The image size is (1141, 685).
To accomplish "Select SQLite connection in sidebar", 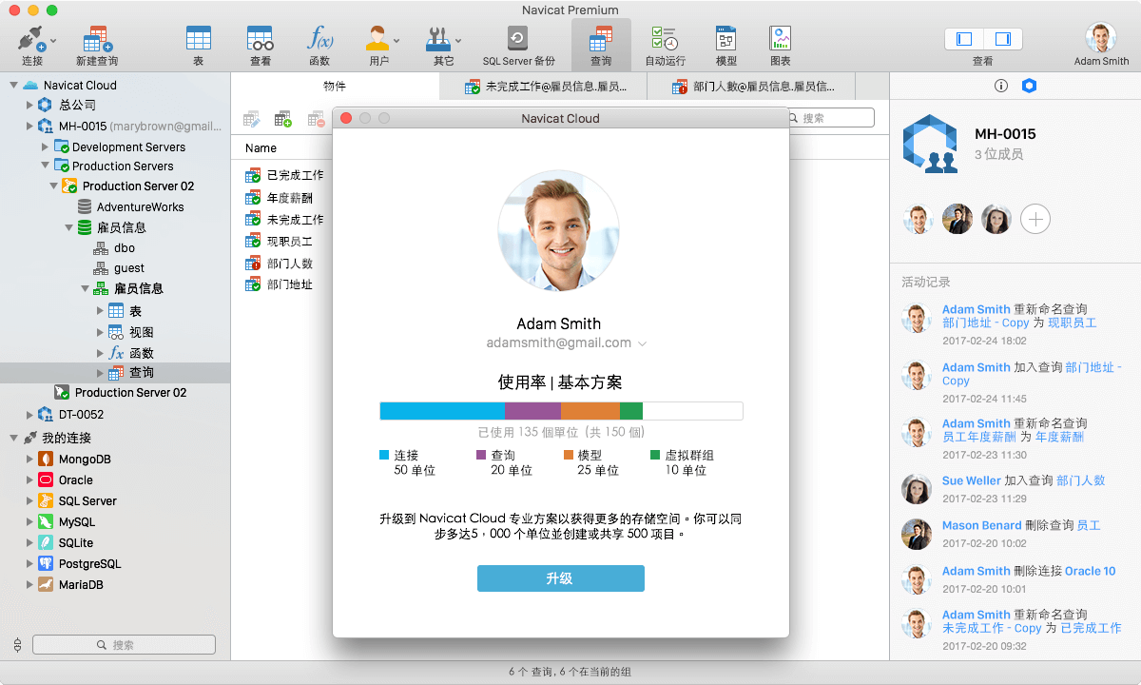I will point(76,543).
